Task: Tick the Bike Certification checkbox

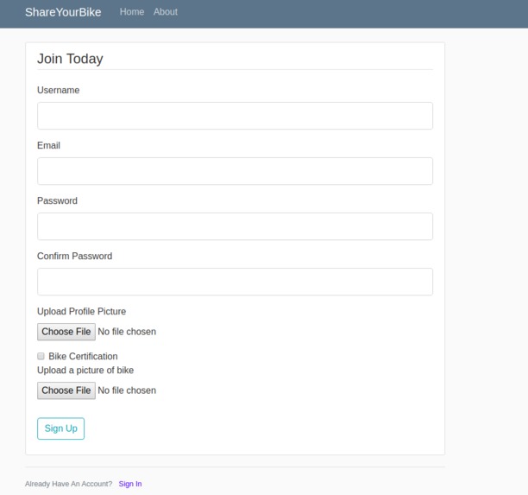Action: coord(41,356)
